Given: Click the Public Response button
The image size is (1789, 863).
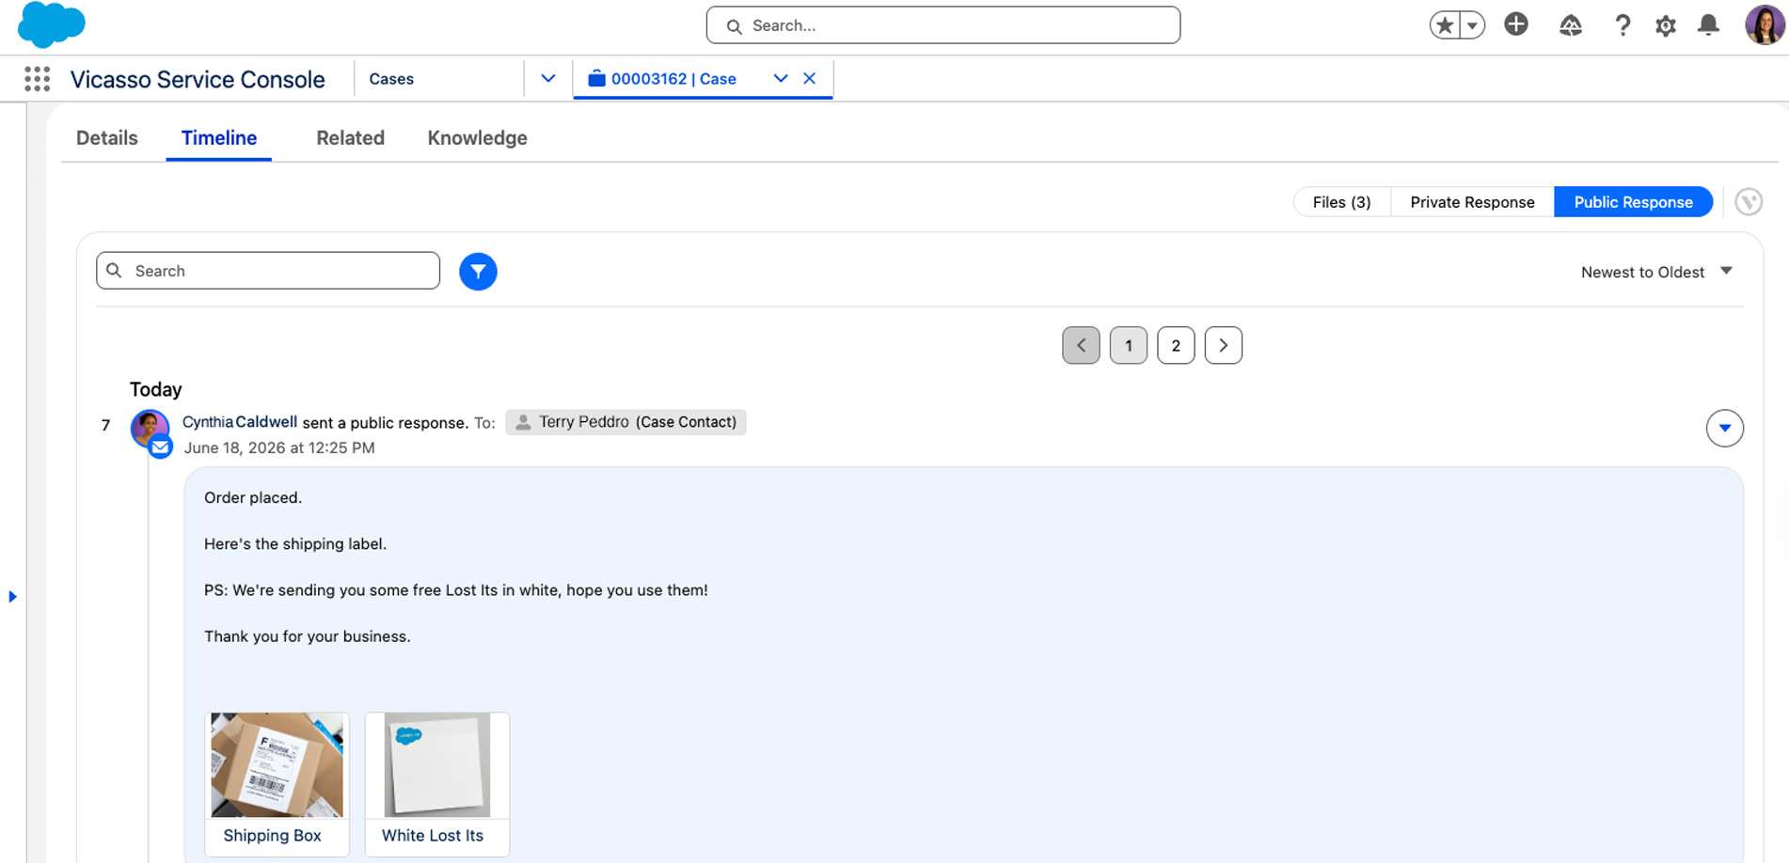Looking at the screenshot, I should (1633, 202).
